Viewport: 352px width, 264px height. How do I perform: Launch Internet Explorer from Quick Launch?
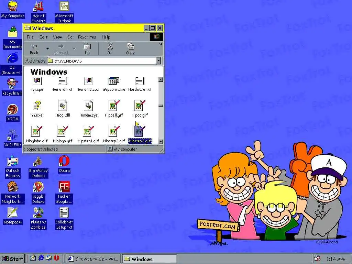(x=41, y=258)
